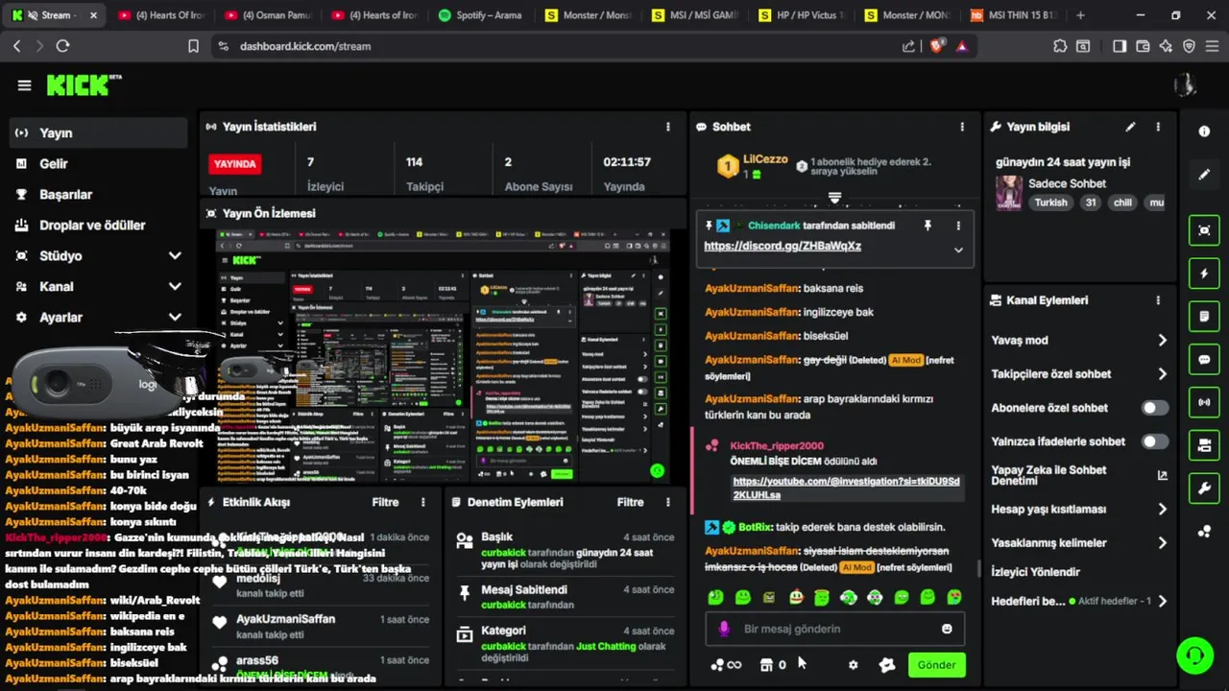Open Yayın İstatistikleri options menu
The height and width of the screenshot is (691, 1229).
click(668, 127)
